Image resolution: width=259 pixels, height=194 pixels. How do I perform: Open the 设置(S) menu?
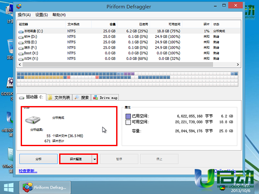pos(41,15)
